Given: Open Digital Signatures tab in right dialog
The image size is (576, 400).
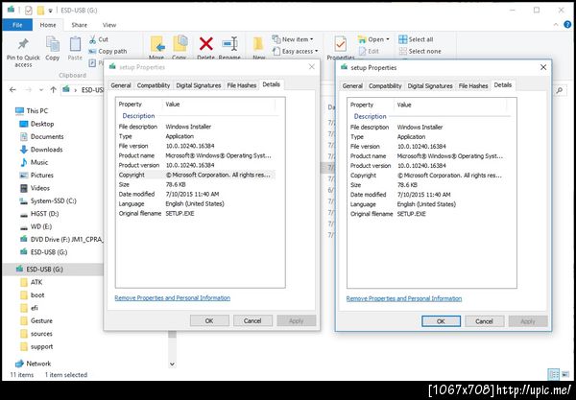Looking at the screenshot, I should pyautogui.click(x=430, y=86).
